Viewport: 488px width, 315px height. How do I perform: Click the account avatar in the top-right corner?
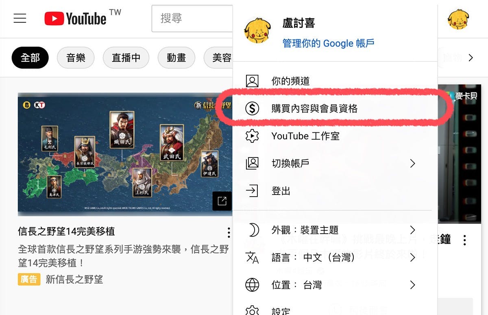click(x=458, y=19)
